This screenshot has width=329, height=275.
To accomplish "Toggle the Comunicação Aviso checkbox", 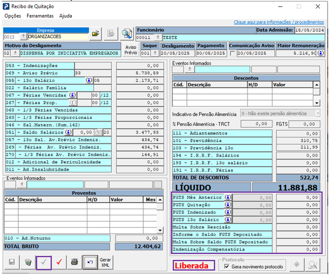I will click(232, 53).
